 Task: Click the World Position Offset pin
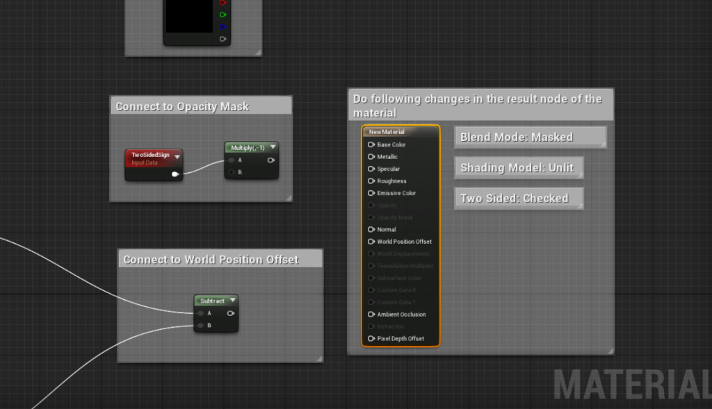click(371, 242)
